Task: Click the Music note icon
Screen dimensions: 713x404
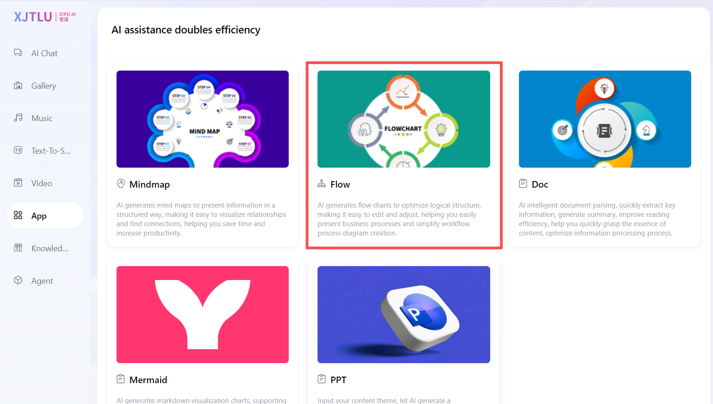Action: (18, 118)
